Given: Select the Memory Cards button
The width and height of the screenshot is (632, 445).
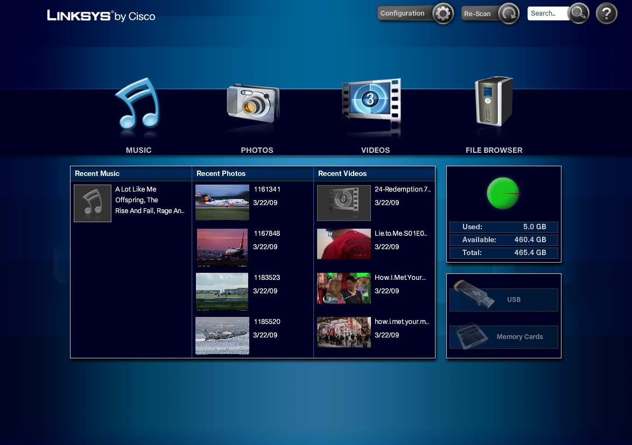Looking at the screenshot, I should (504, 337).
